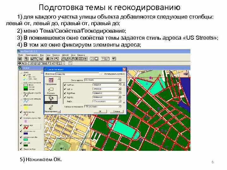227x170 pixels.
Task: Select the Text T tool
Action: click(60, 63)
